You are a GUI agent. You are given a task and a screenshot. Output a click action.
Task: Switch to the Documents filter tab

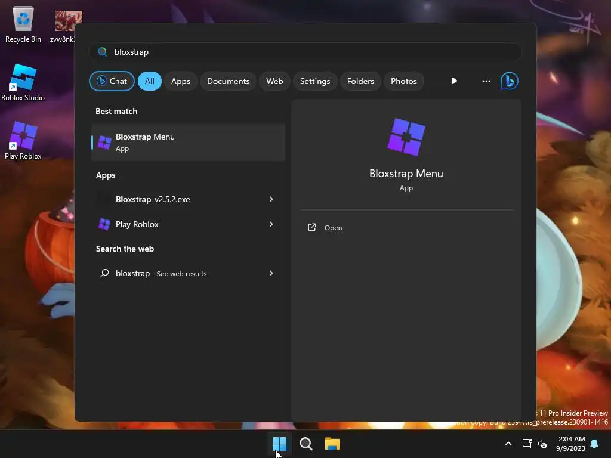[x=228, y=81]
